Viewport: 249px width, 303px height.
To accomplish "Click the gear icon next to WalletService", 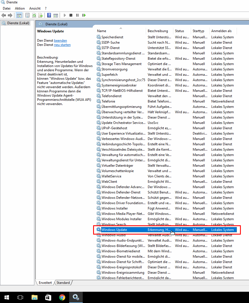I will click(99, 176).
